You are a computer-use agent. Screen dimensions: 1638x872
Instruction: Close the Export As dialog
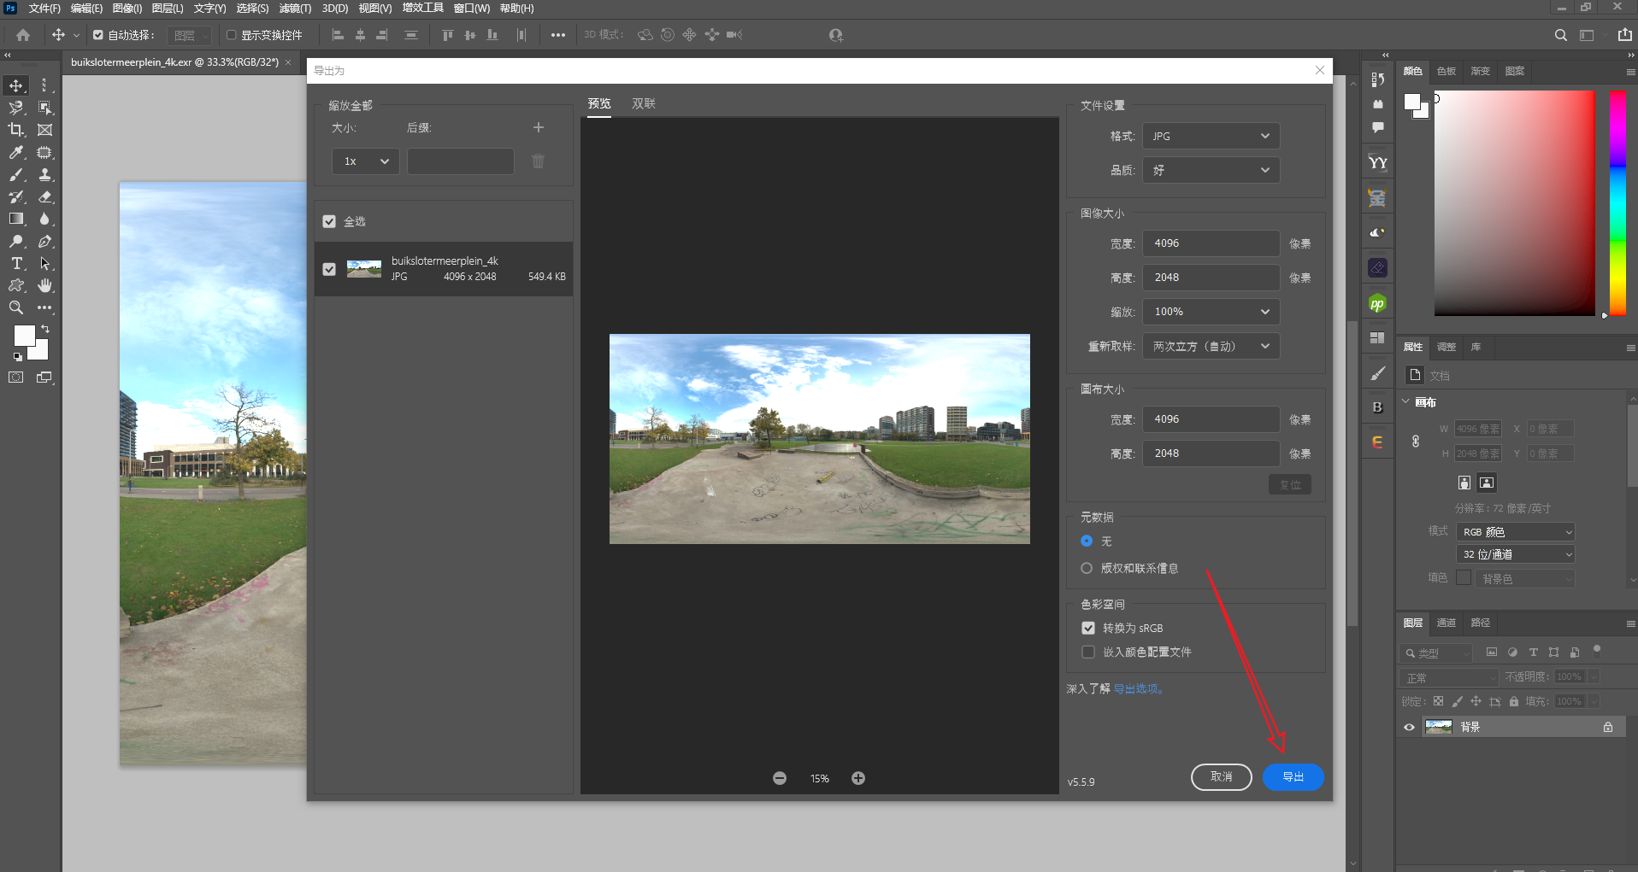1320,70
